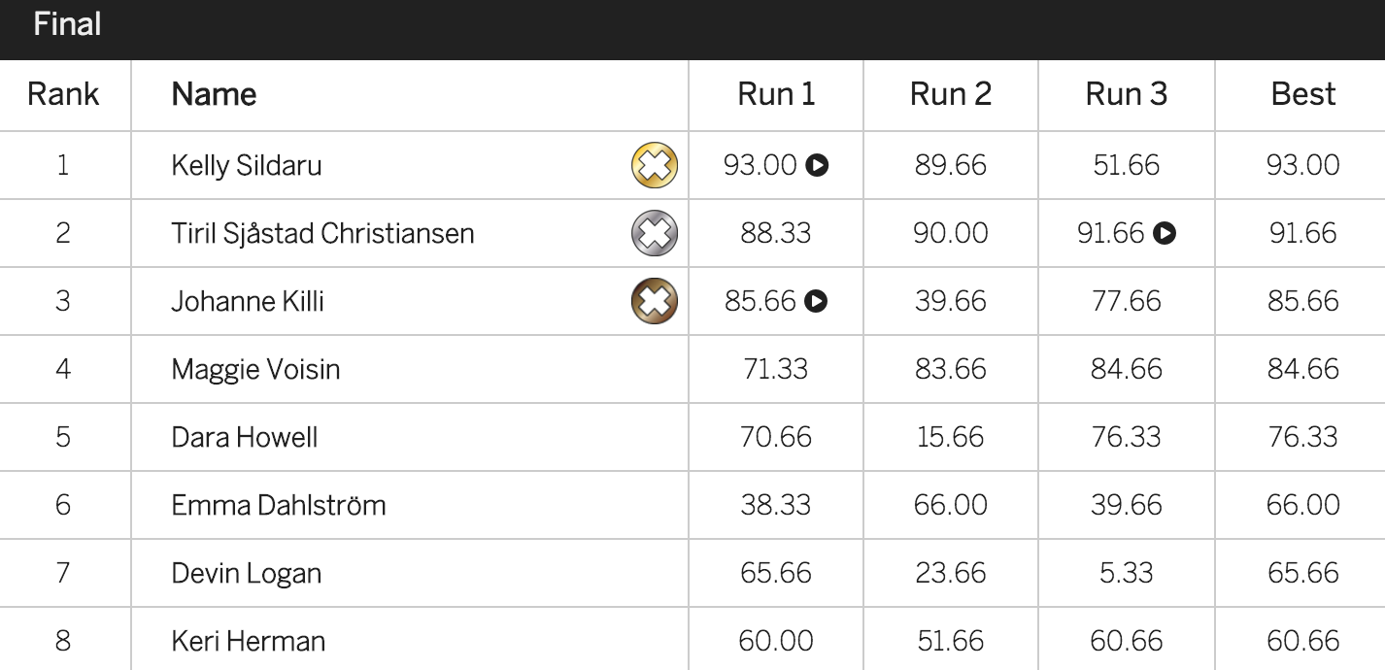Click the Run 3 column header
Image resolution: width=1385 pixels, height=670 pixels.
1127,94
